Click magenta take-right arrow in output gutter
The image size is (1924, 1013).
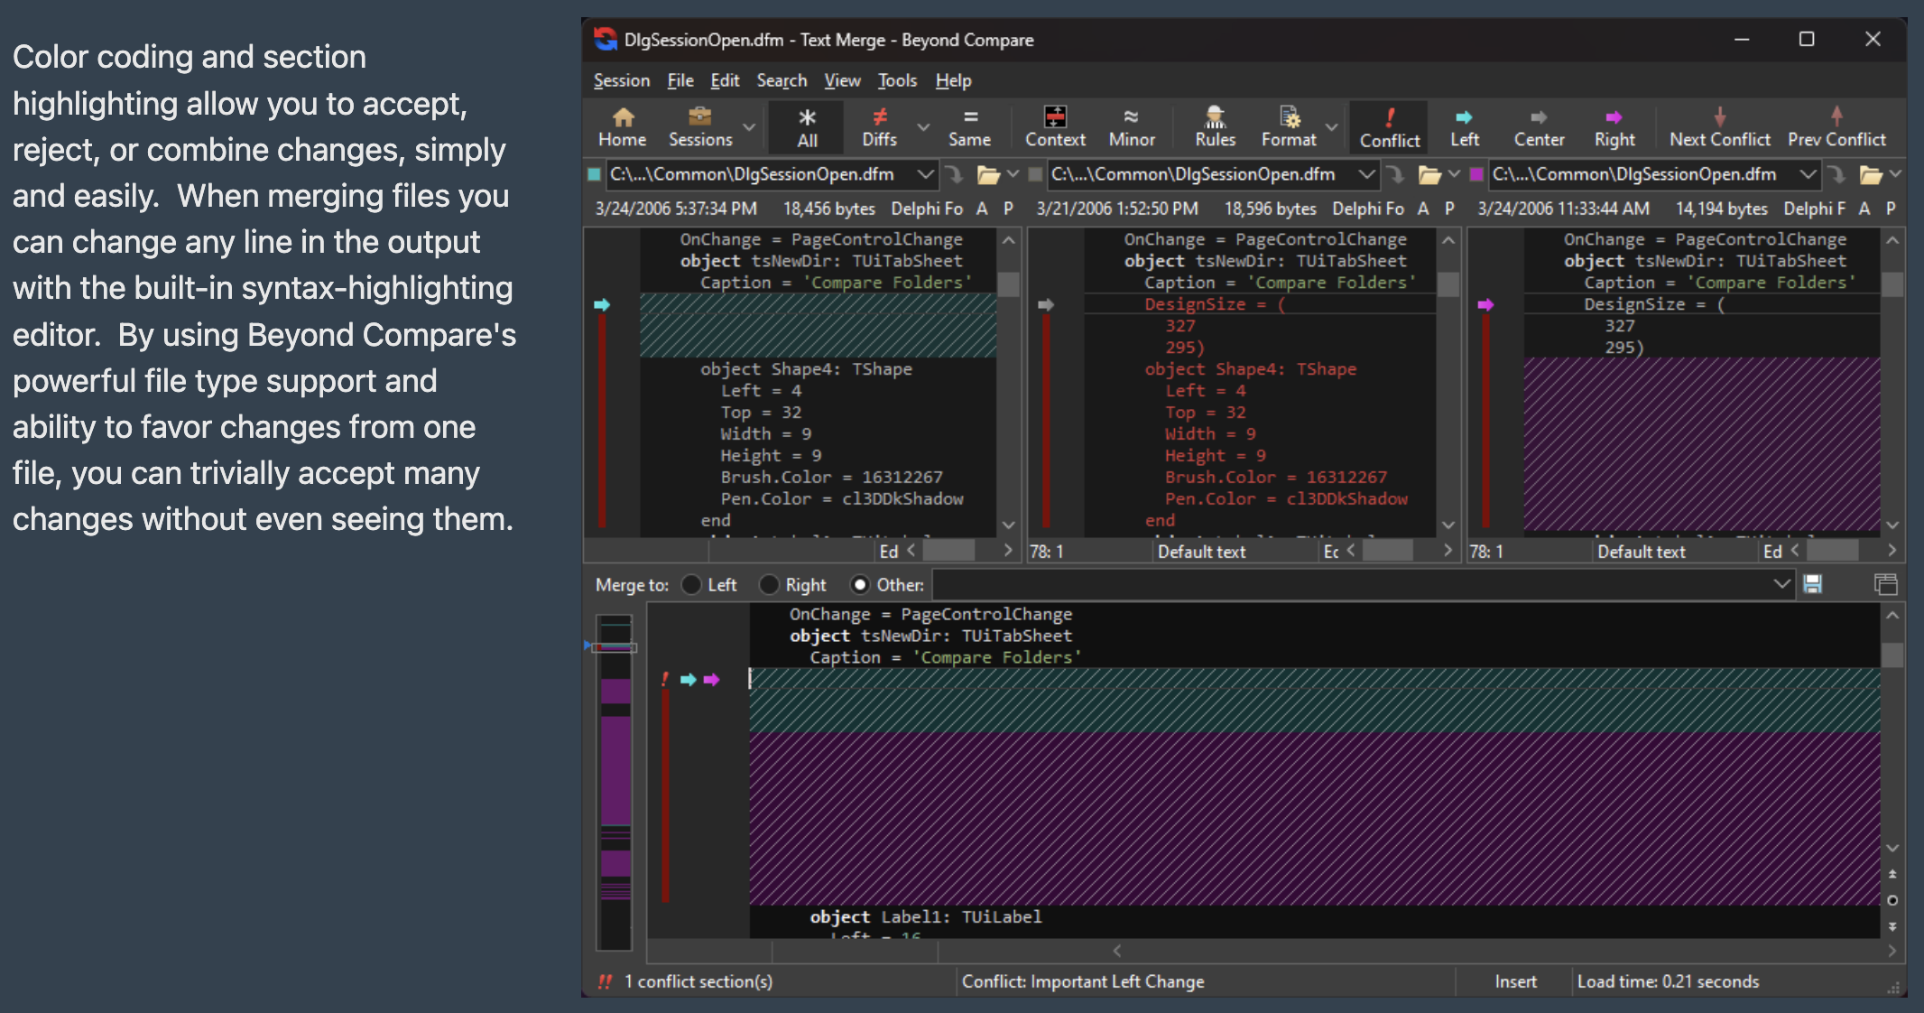(711, 680)
